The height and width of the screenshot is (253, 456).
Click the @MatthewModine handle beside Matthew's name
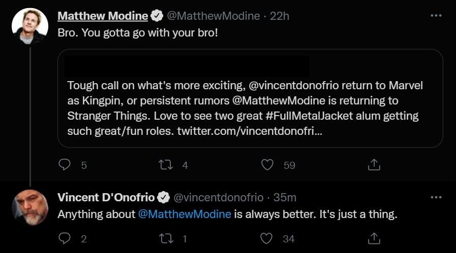[x=214, y=16]
